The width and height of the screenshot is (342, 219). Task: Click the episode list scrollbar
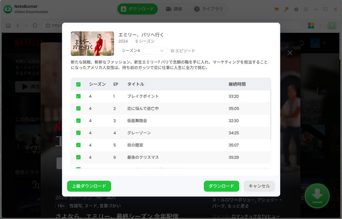[271, 115]
